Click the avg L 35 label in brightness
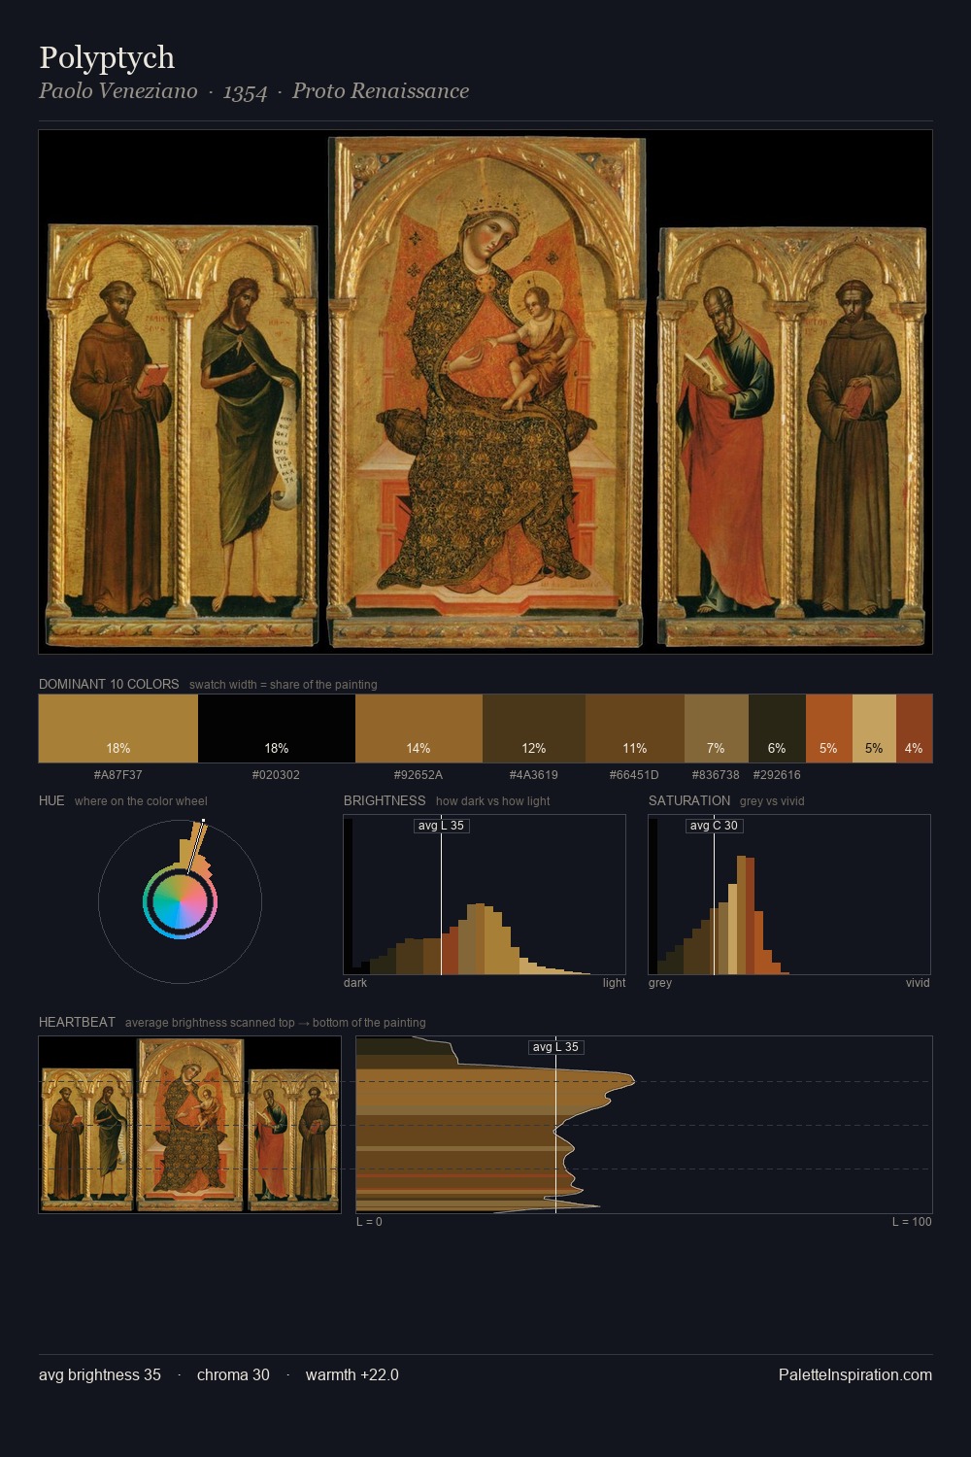 point(442,826)
